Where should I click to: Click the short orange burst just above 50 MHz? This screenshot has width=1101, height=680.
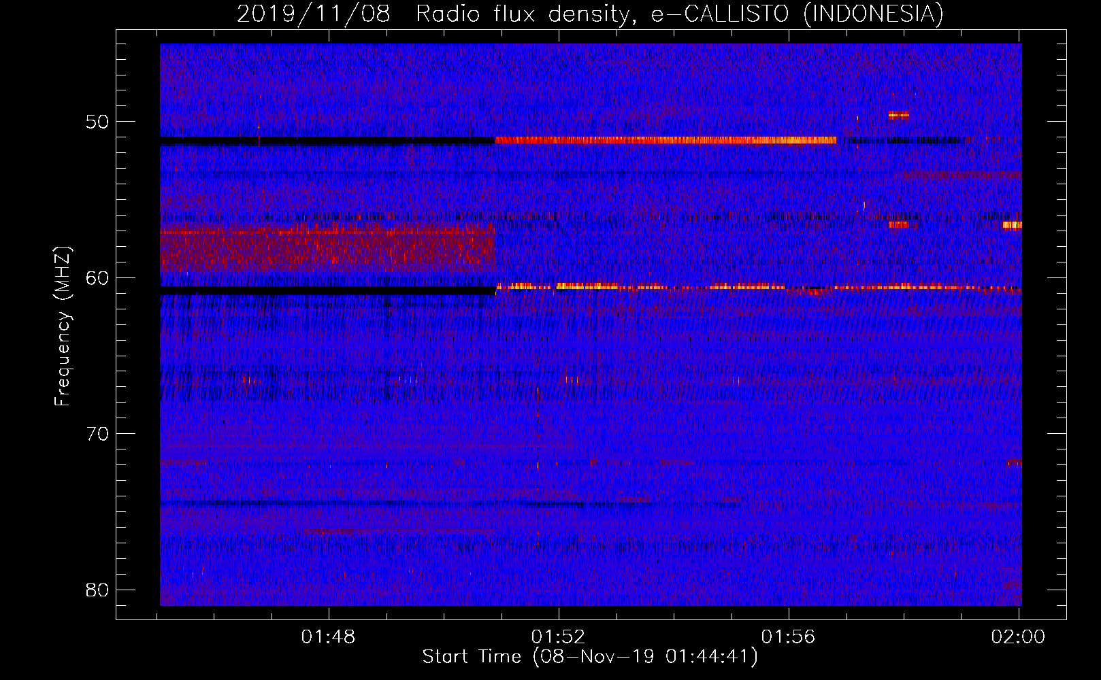pos(898,115)
